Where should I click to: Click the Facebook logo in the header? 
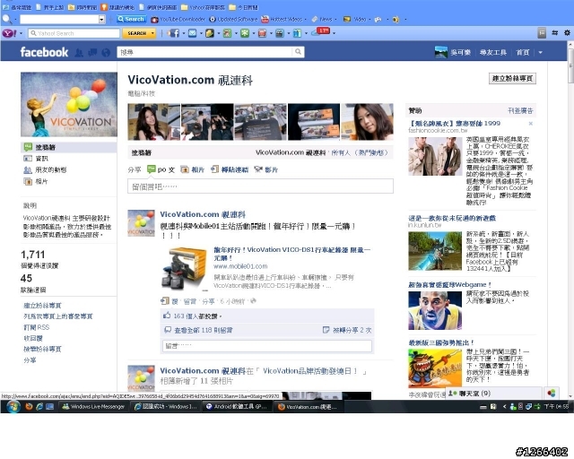click(44, 52)
